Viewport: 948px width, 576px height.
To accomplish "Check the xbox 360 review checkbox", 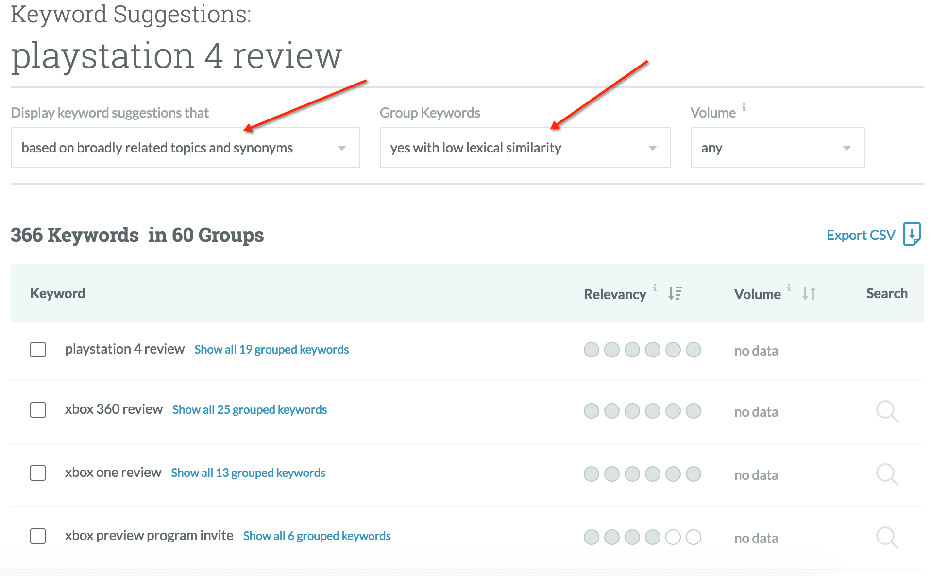I will [38, 410].
